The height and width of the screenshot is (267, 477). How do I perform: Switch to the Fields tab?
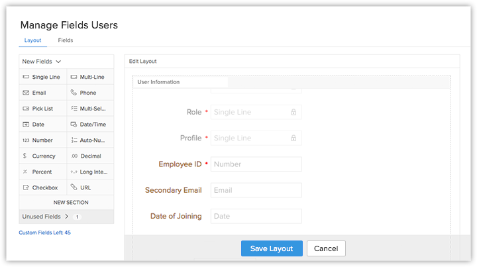[66, 40]
